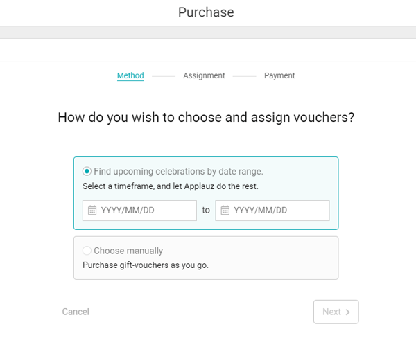Viewport: 416px width, 340px height.
Task: Click the 'Purchase gift-vouchers as you go' description
Action: coord(146,265)
